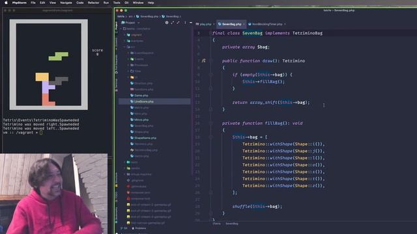
Task: Click the Project tool window stripe button
Action: point(116,27)
